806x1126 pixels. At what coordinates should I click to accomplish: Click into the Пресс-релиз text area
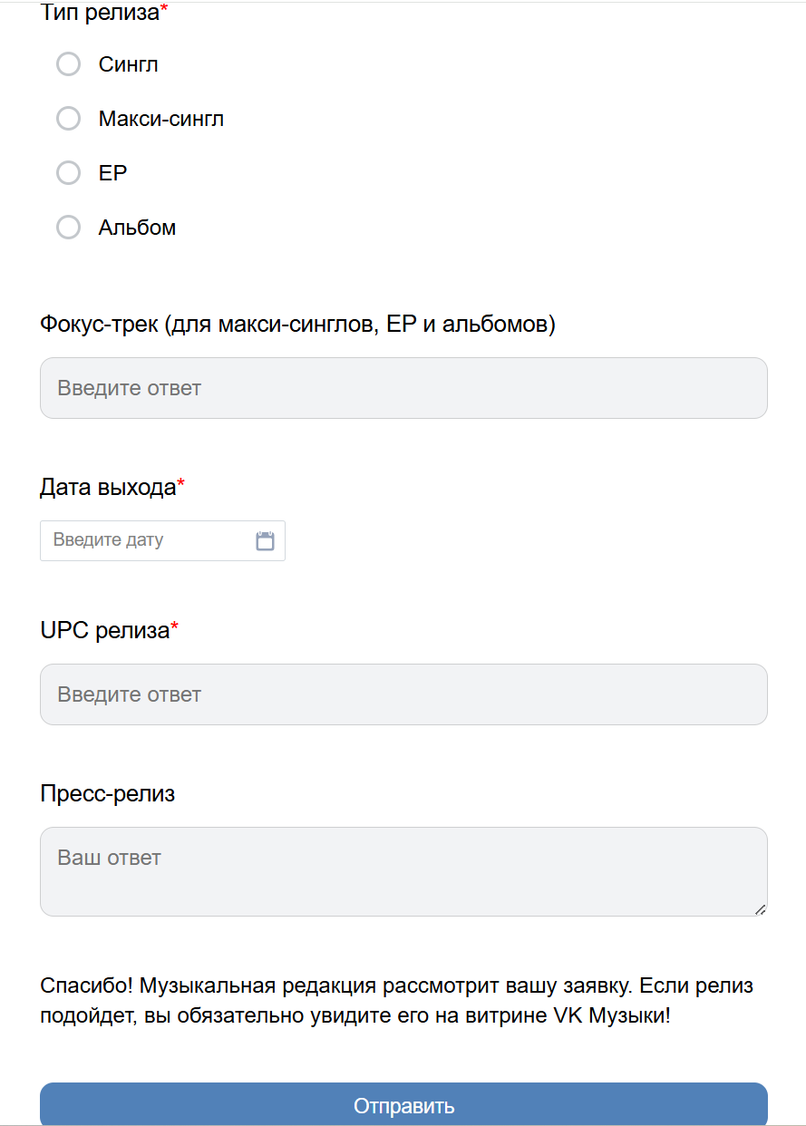click(x=403, y=870)
